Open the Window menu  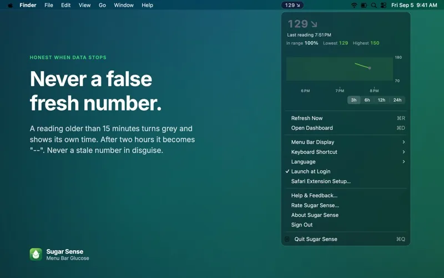[124, 5]
